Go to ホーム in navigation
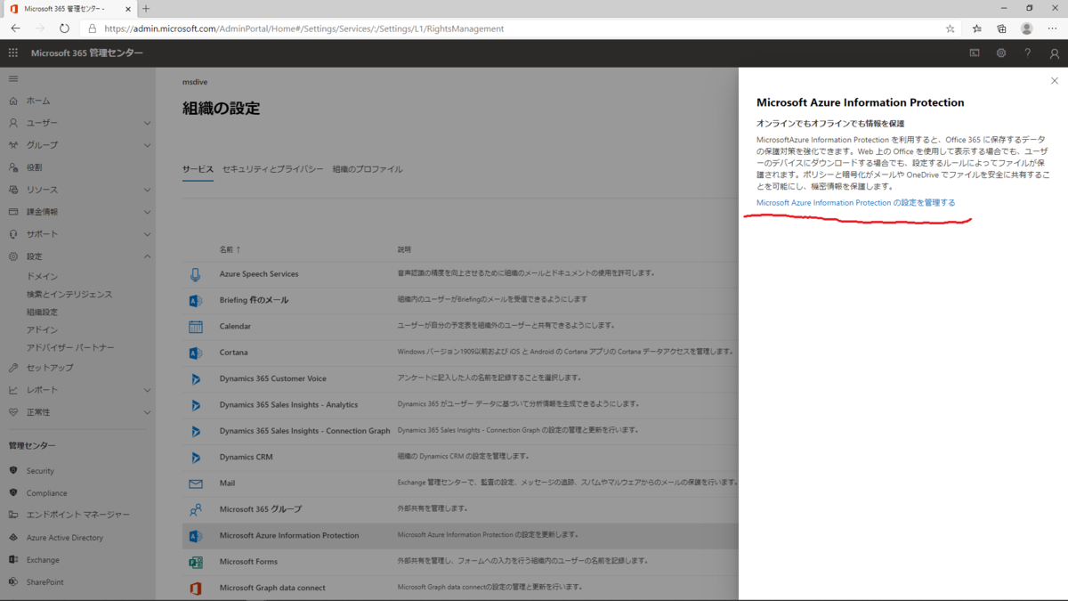The height and width of the screenshot is (601, 1068). click(38, 101)
